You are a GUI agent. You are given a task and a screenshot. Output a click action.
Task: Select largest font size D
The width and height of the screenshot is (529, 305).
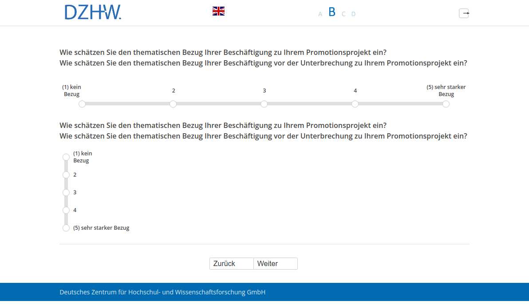point(354,14)
